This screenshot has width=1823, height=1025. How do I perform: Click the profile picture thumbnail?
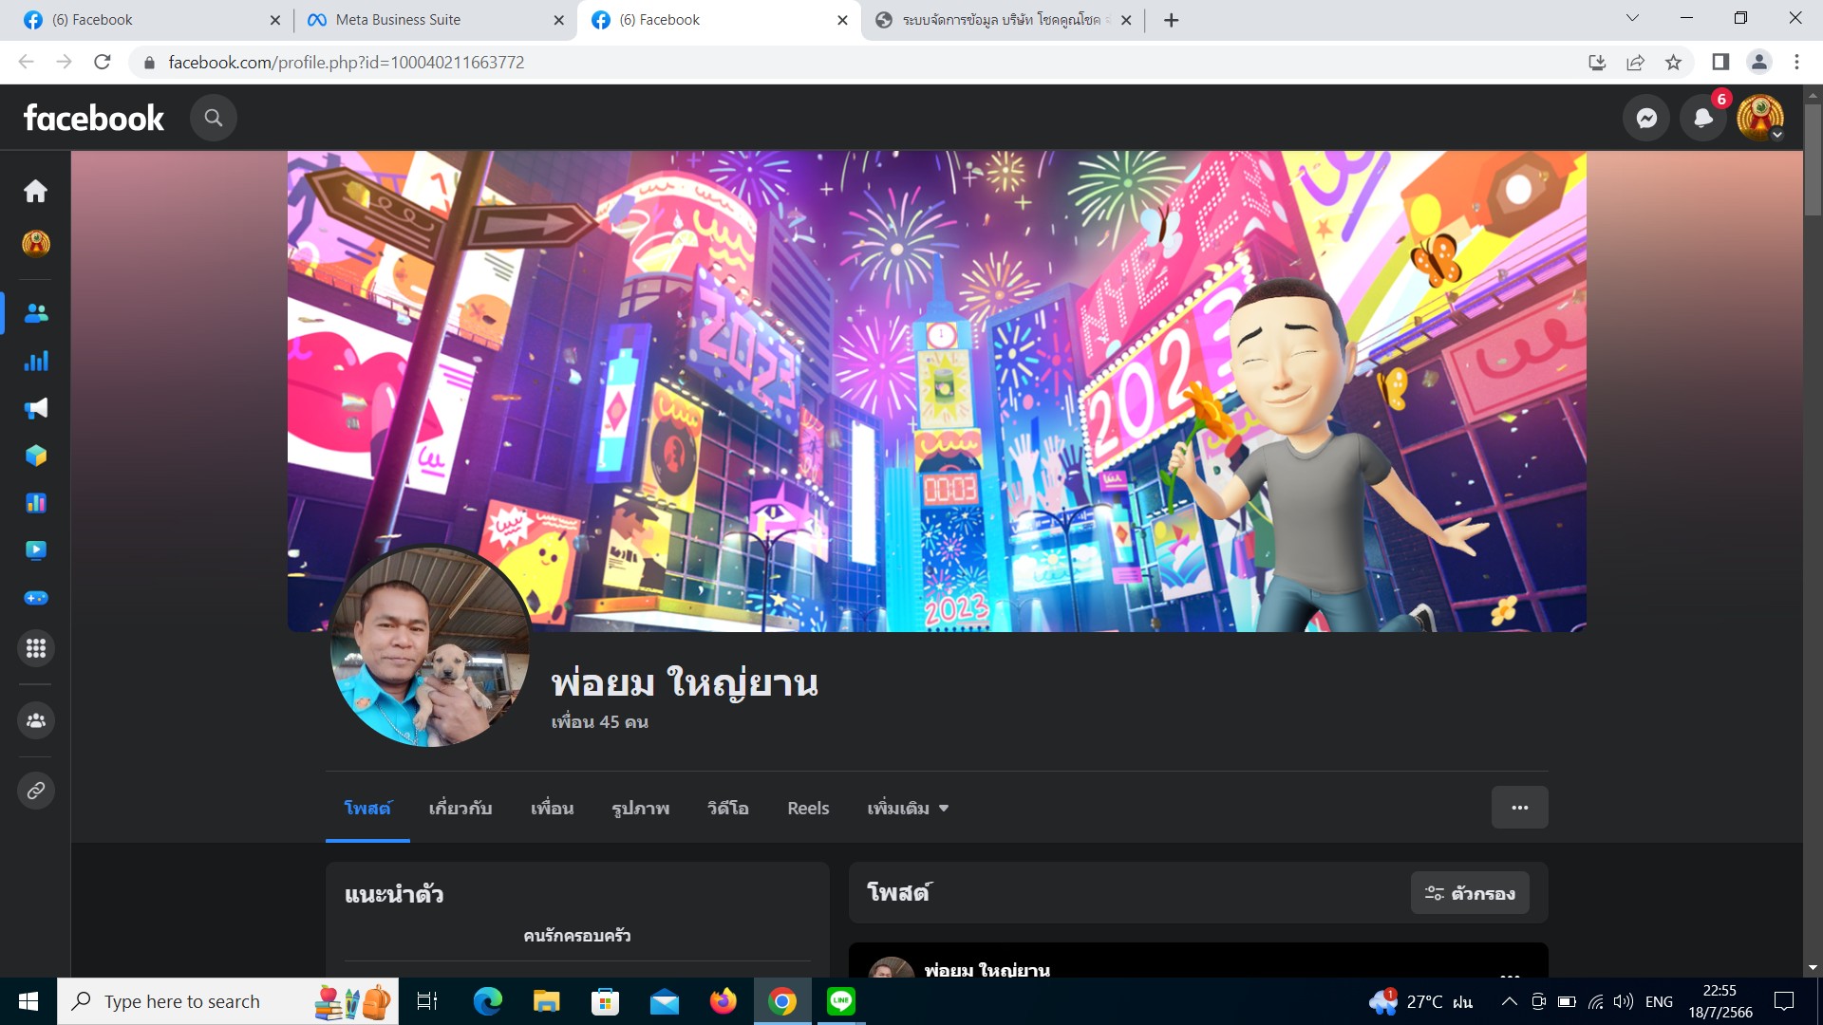pyautogui.click(x=429, y=645)
